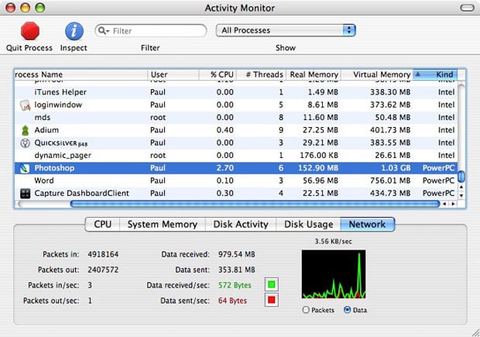Click the green data received color swatch

[272, 284]
